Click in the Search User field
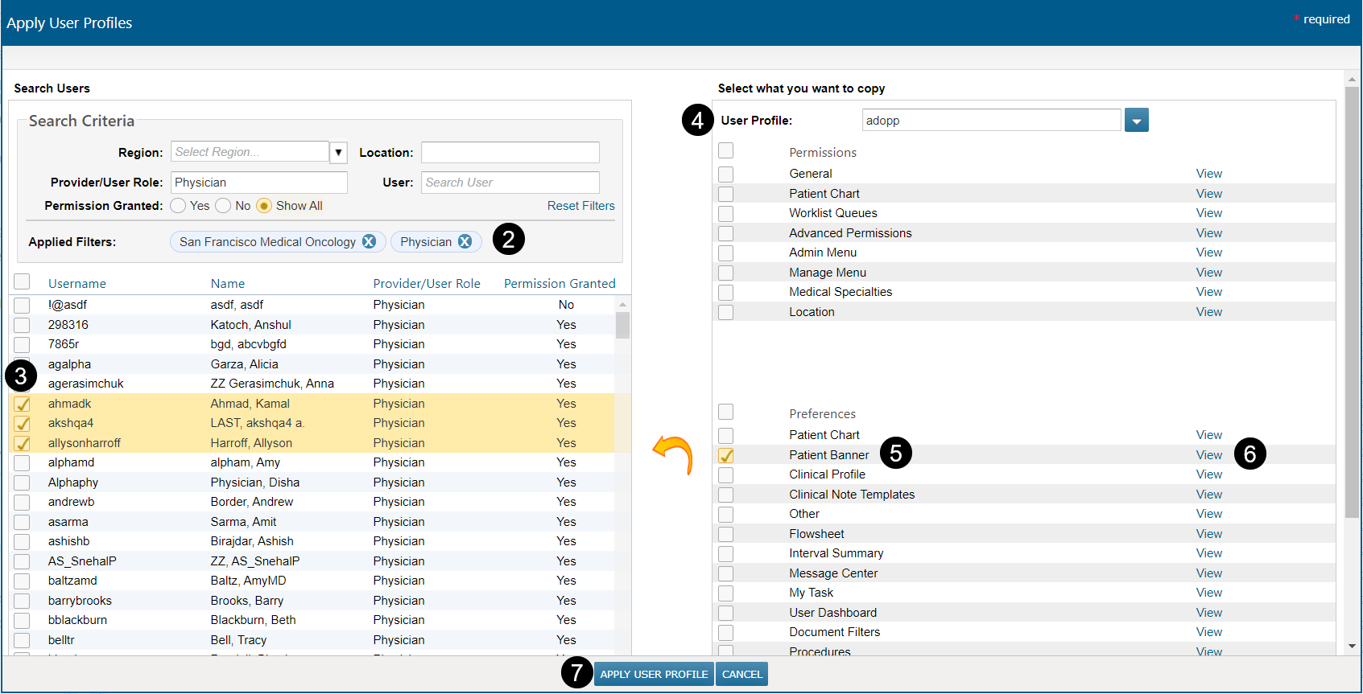 coord(510,183)
